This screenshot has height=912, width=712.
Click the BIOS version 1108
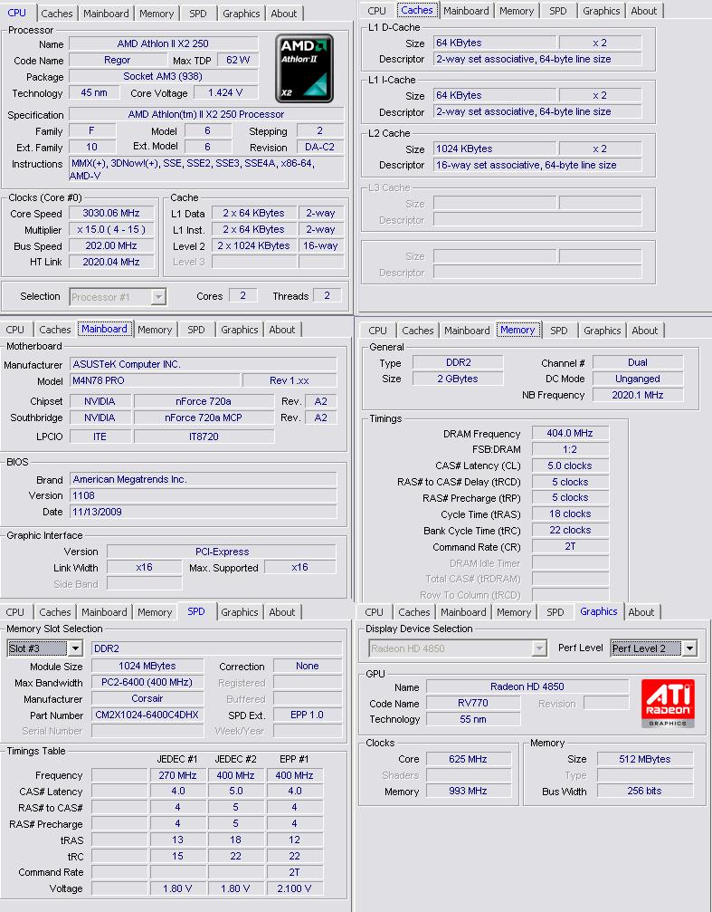tap(203, 495)
